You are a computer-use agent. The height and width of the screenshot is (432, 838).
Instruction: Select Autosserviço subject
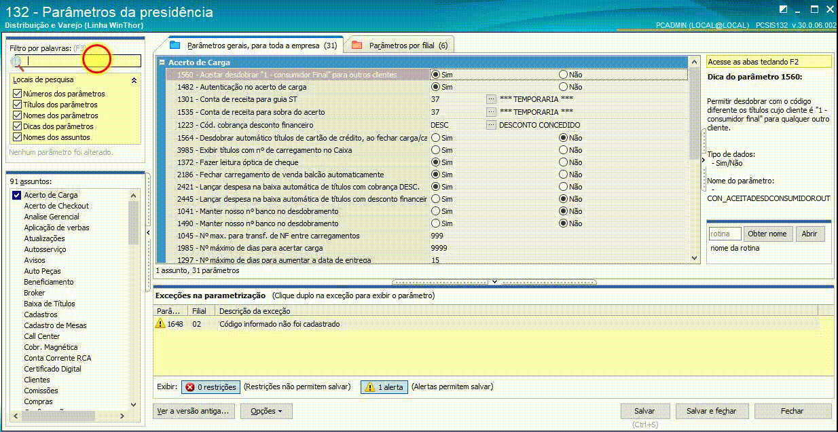tap(45, 249)
